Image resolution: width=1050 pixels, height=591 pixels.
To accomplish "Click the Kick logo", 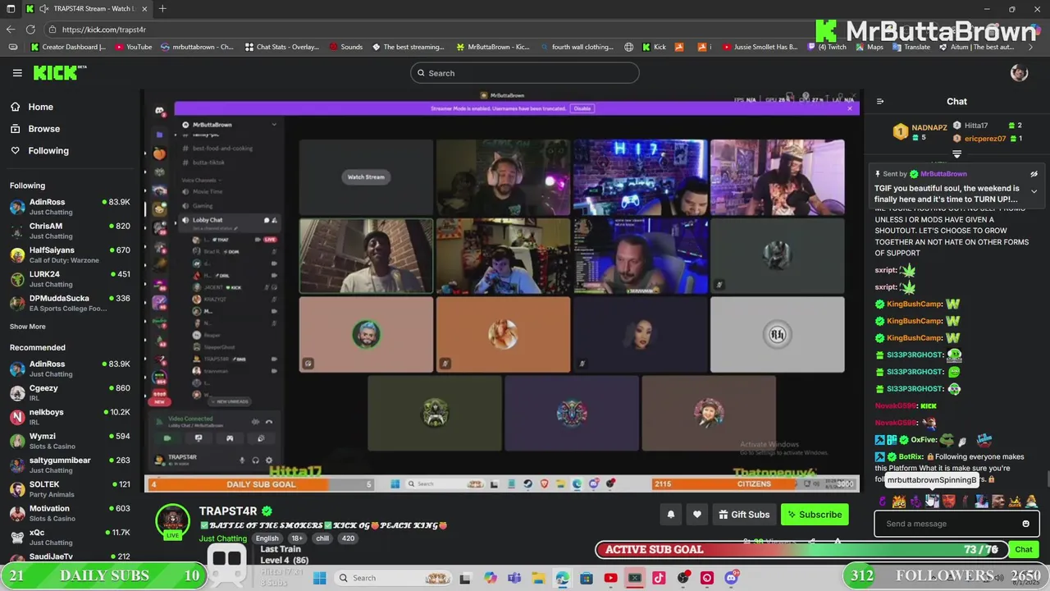I will click(56, 73).
